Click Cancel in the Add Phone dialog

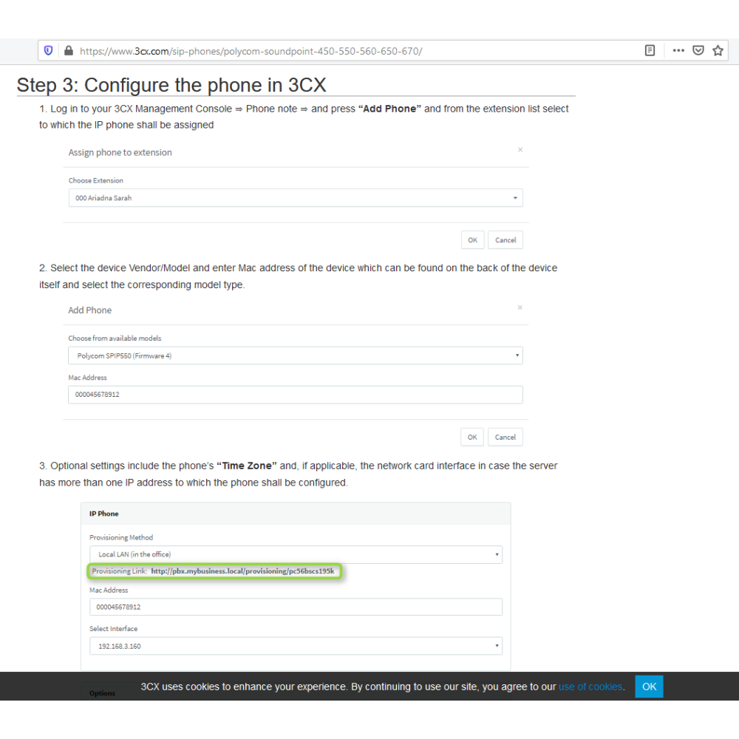[x=505, y=437]
